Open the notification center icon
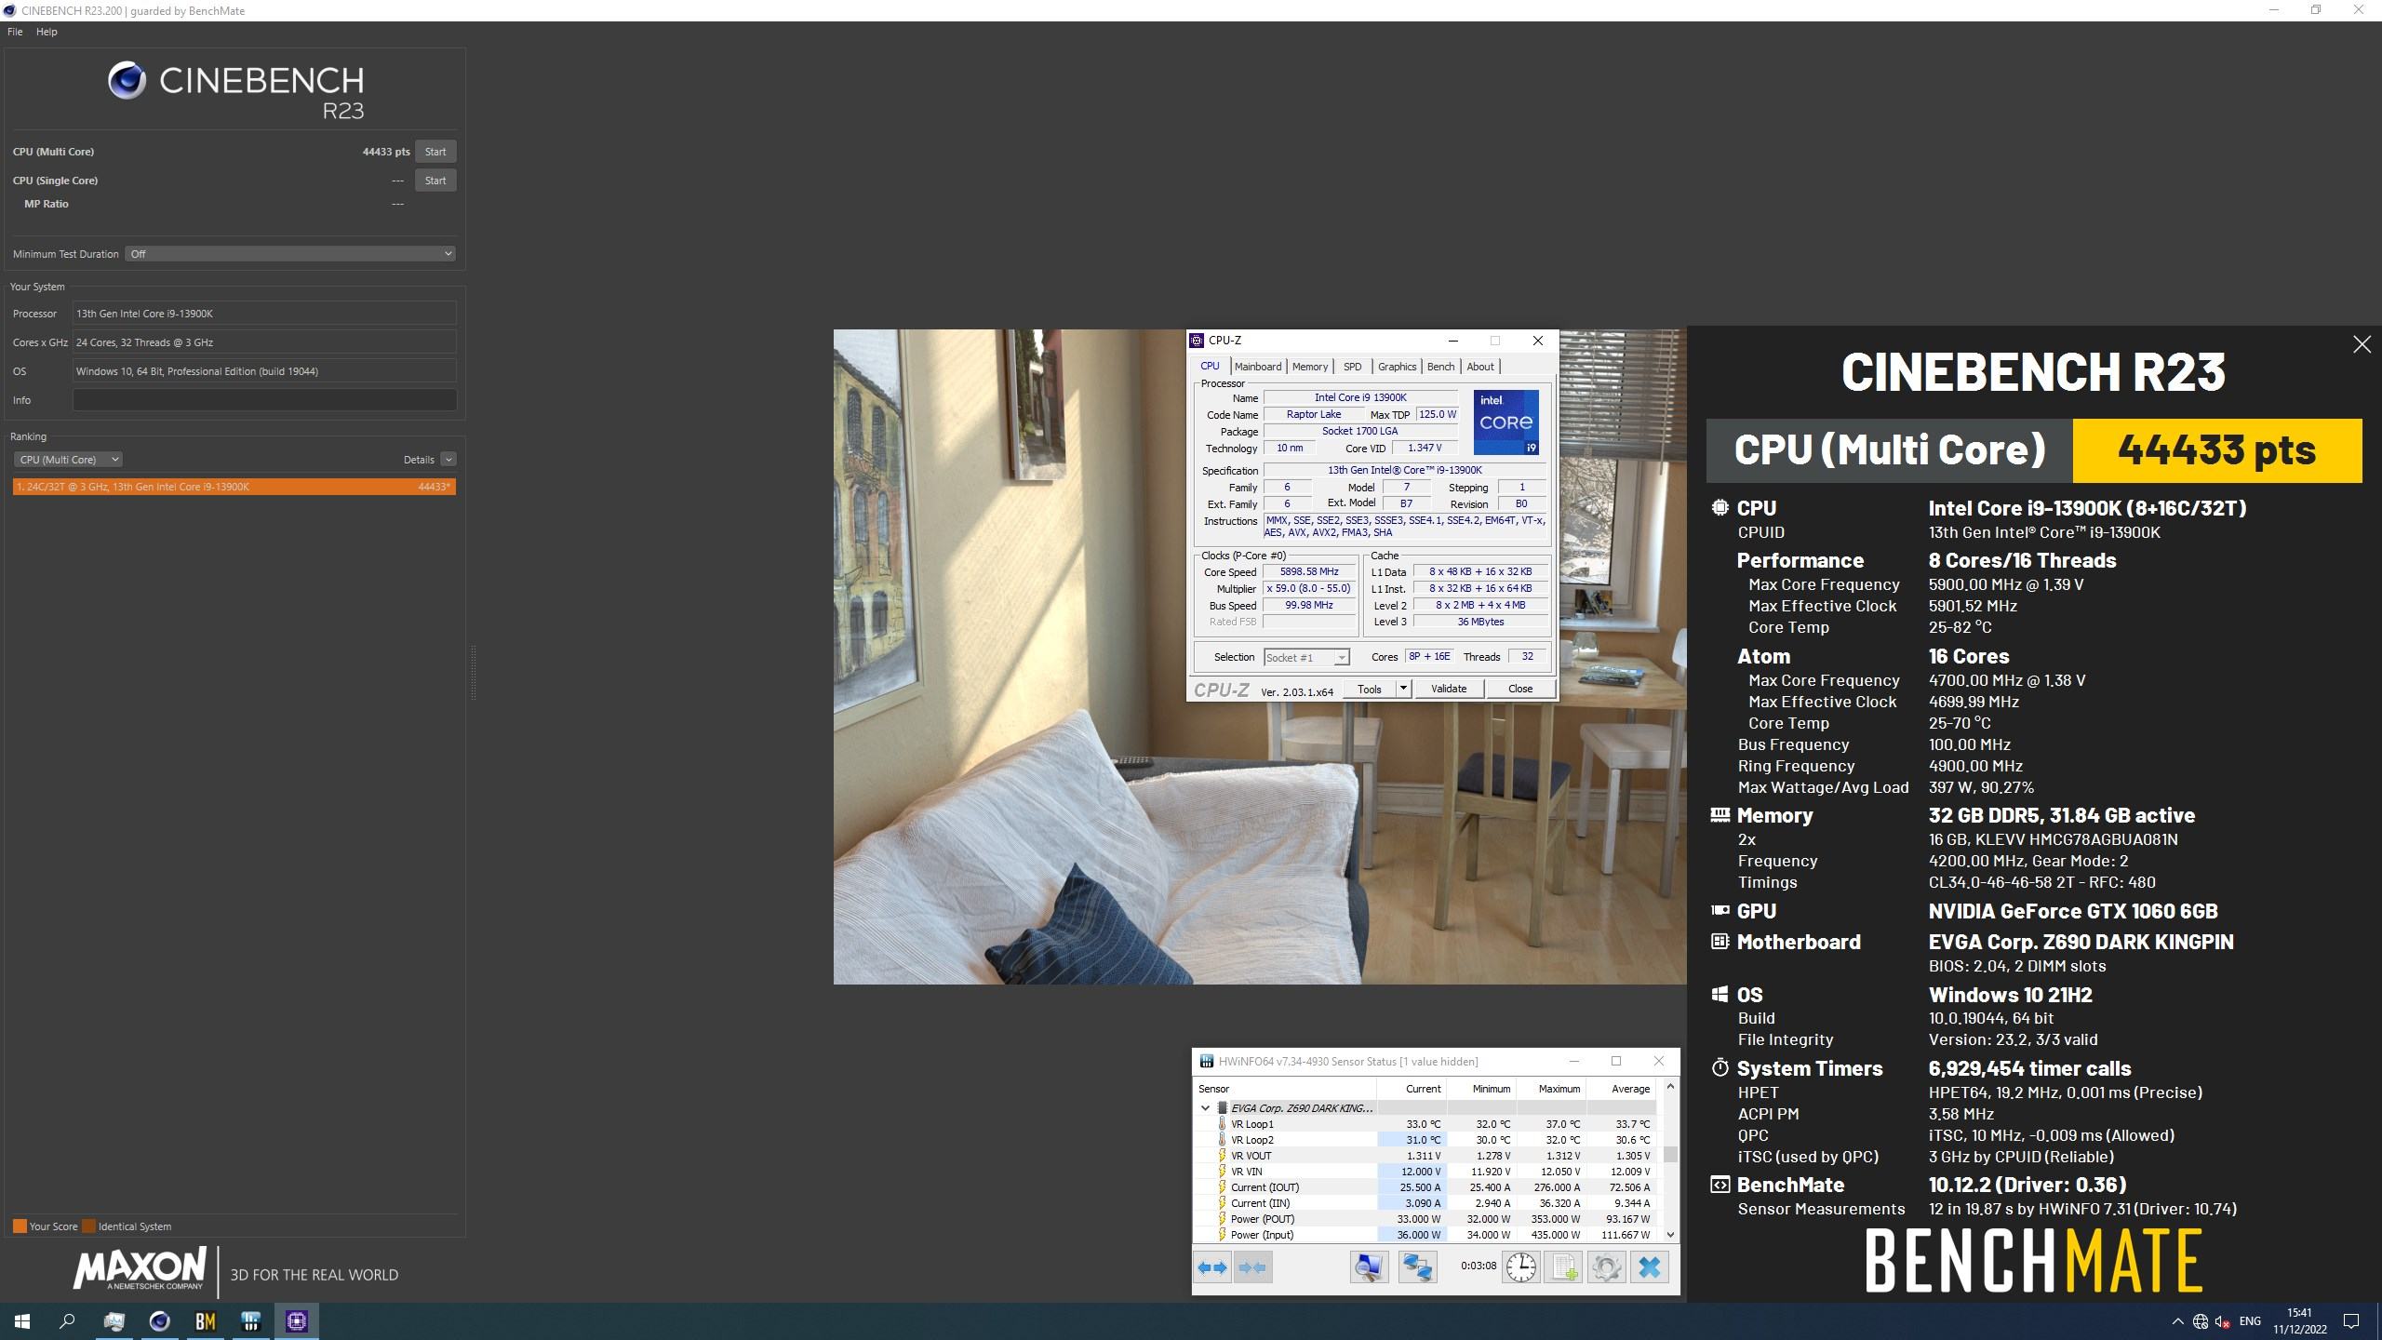Screen dimensions: 2382x1340 click(2351, 1321)
